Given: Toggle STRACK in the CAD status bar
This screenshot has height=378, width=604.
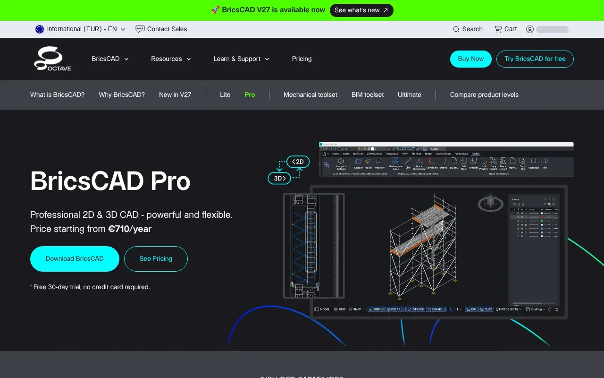Looking at the screenshot, I should click(416, 309).
